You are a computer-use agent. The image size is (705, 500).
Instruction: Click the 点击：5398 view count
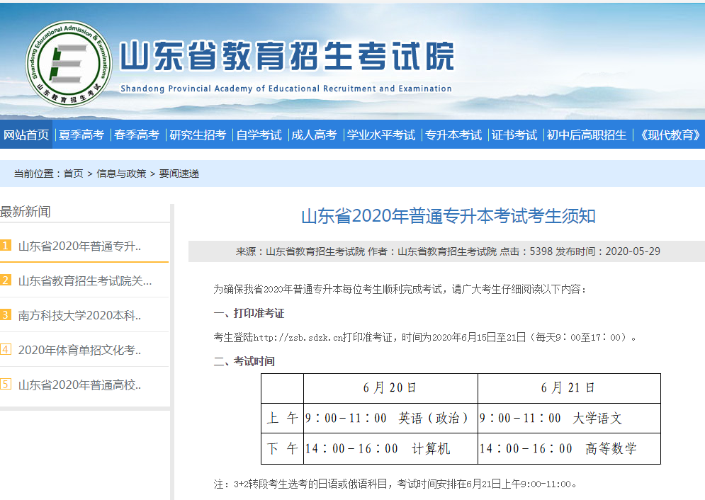click(x=526, y=251)
